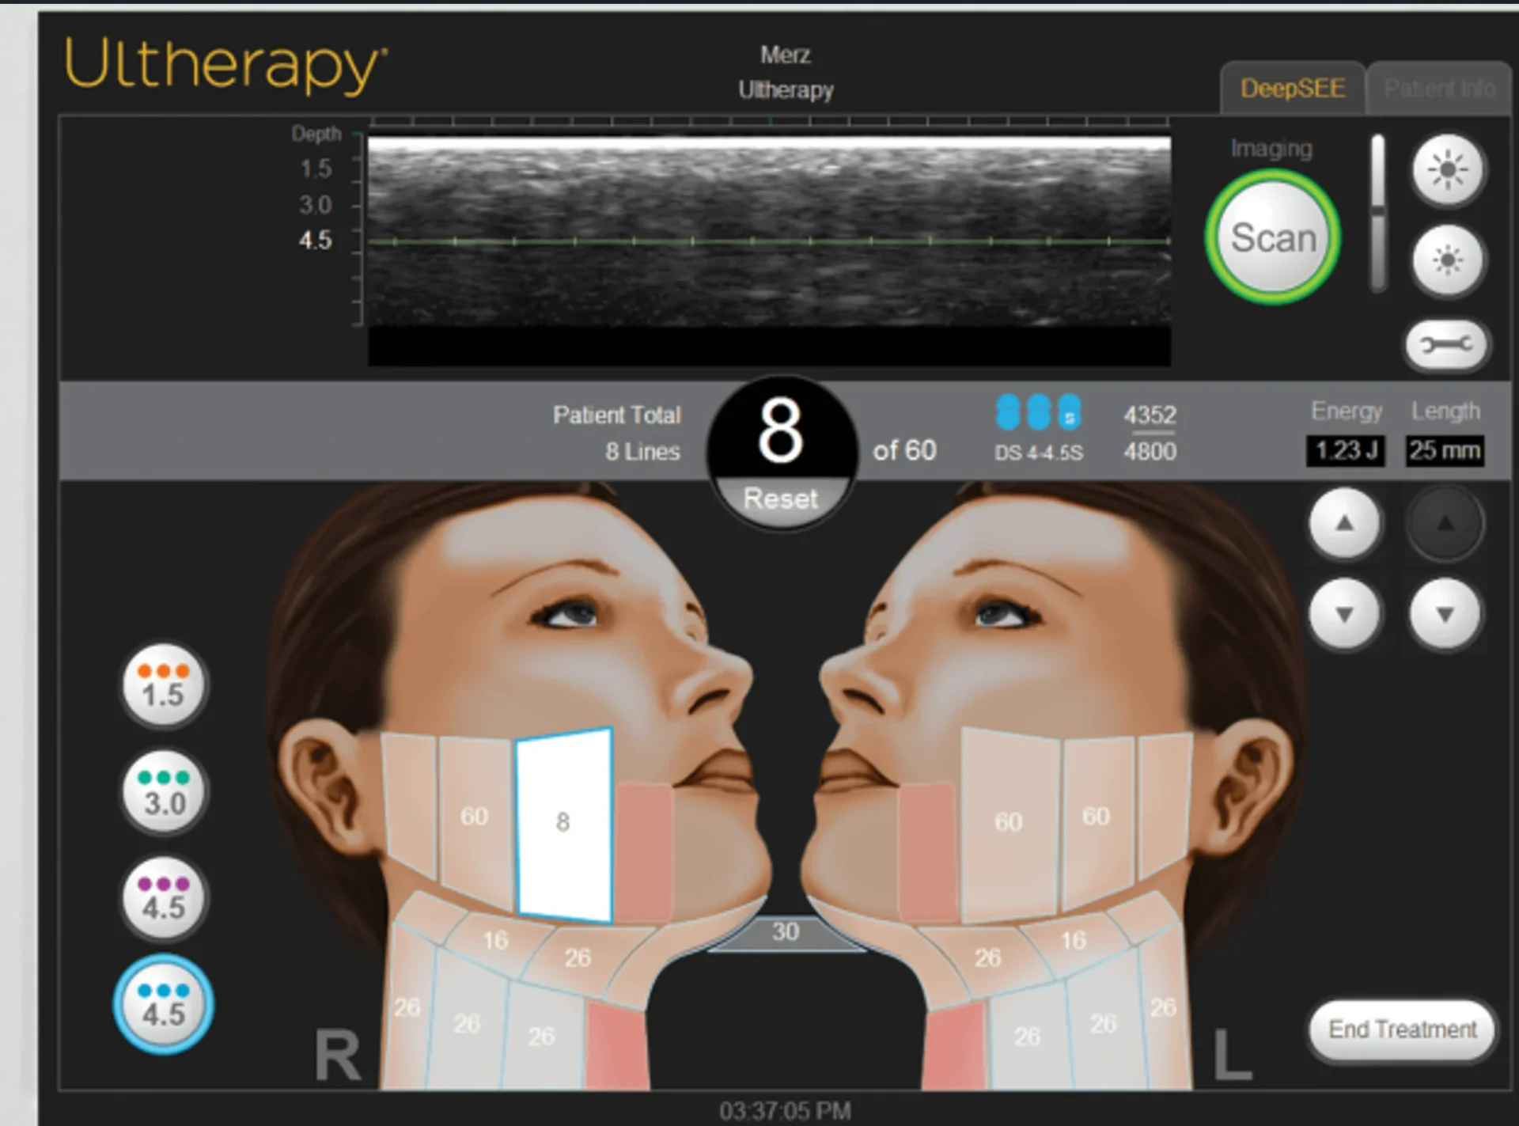Click the Length field showing 25 mm
The height and width of the screenshot is (1126, 1519).
point(1445,451)
